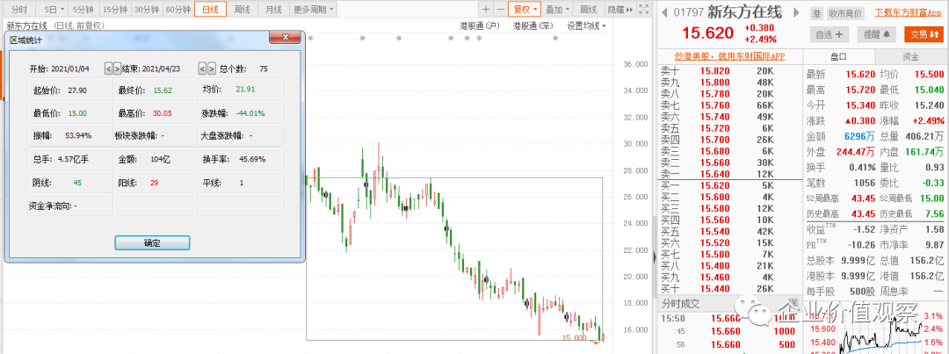
Task: Click 涨跌幅 -44.01% value in dialog
Action: point(250,113)
